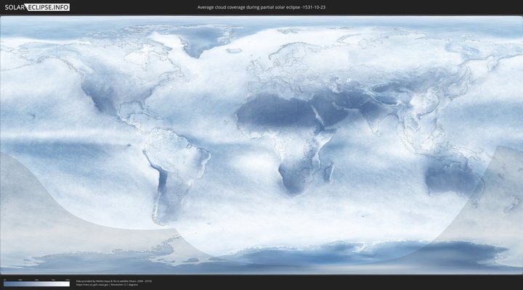Click on Antarctica along the bottom of map
The image size is (523, 290).
click(x=327, y=257)
